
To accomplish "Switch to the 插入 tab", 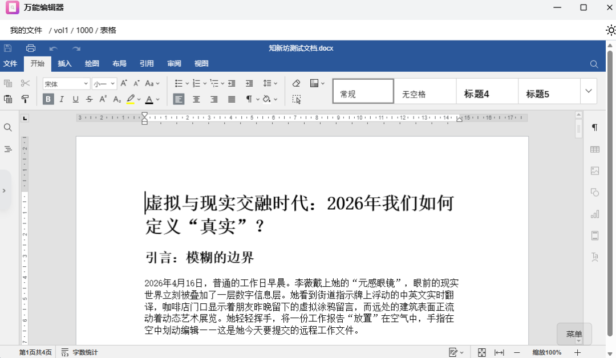I will [x=64, y=64].
